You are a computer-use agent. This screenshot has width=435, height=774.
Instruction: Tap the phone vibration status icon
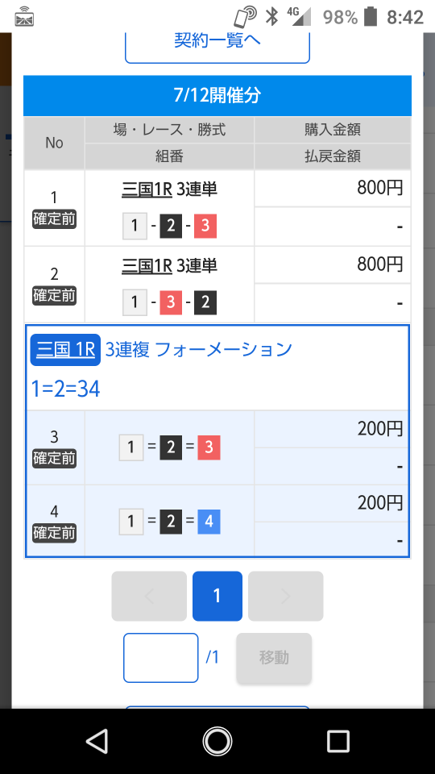pyautogui.click(x=245, y=17)
